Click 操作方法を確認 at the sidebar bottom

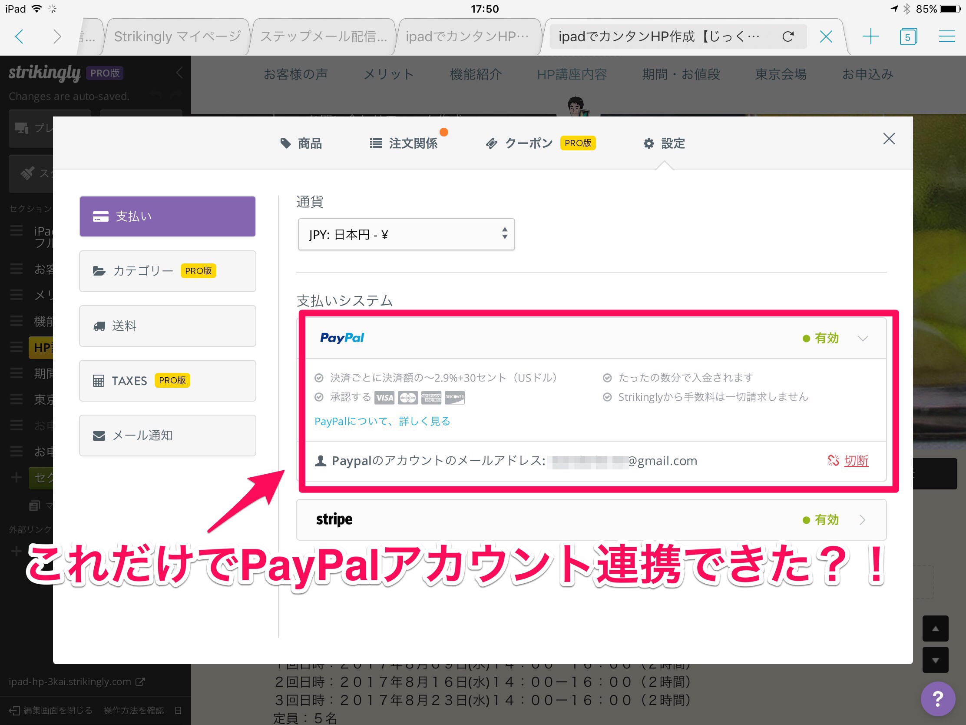coord(134,711)
